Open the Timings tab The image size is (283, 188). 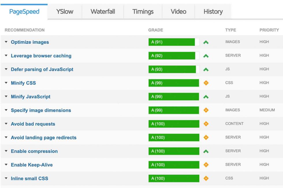click(x=143, y=12)
